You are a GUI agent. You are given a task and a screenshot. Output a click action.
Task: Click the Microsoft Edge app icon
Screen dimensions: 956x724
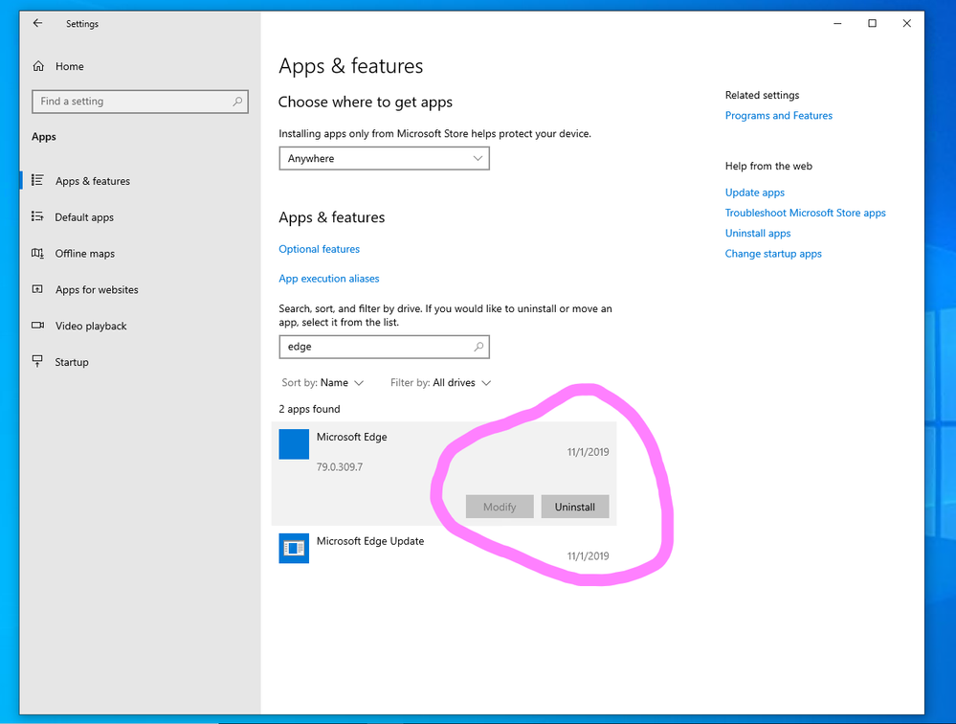click(294, 444)
